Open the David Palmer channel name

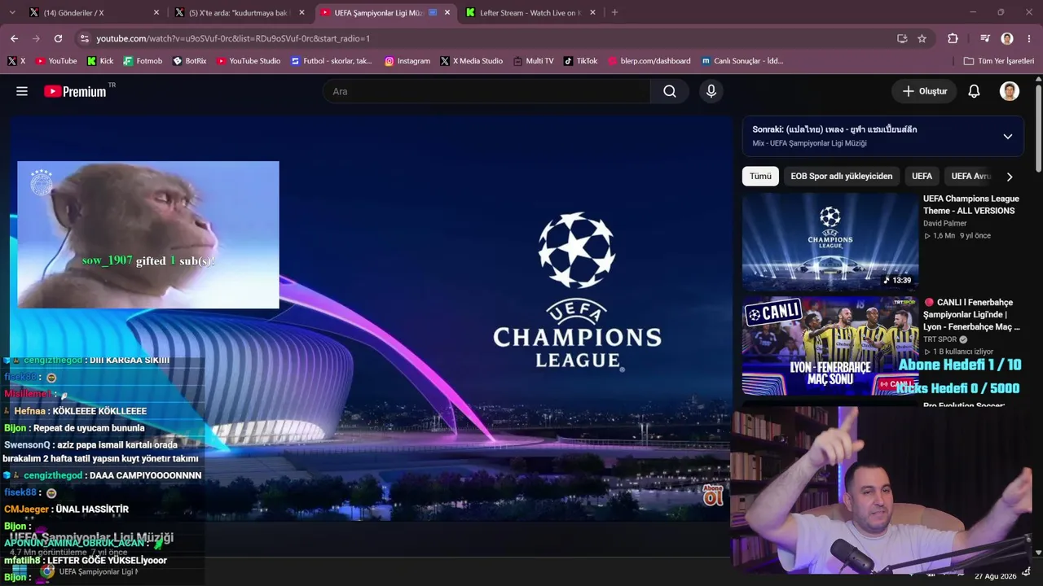945,223
